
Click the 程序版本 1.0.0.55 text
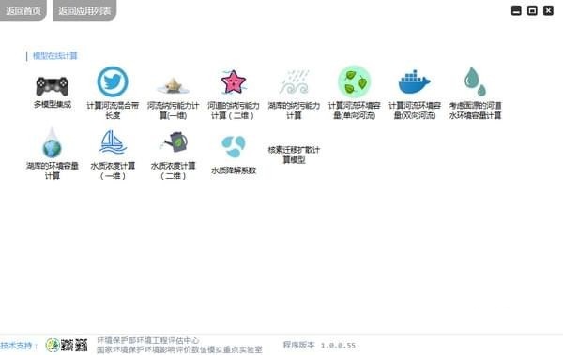coord(319,345)
